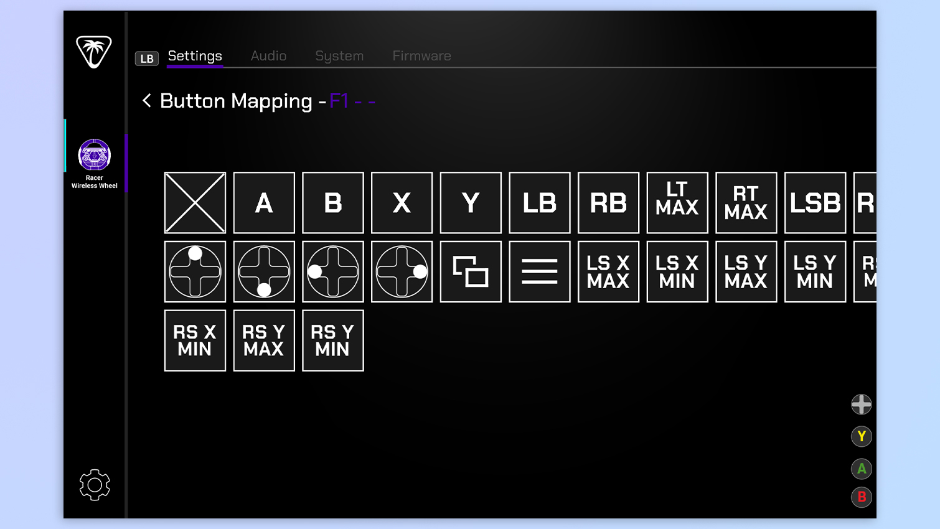This screenshot has height=529, width=940.
Task: Open the Firmware tab
Action: click(x=421, y=56)
